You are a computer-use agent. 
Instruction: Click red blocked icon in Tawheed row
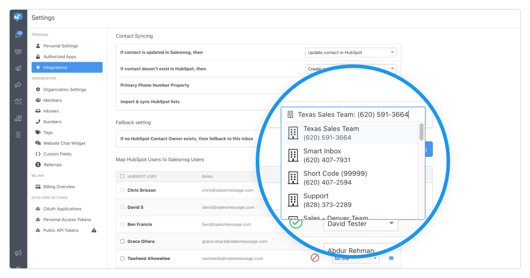315,257
